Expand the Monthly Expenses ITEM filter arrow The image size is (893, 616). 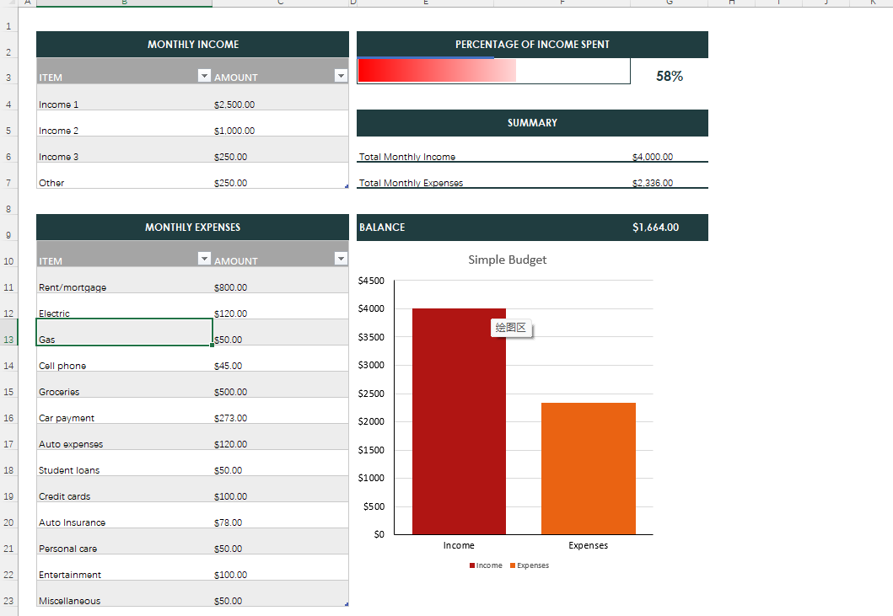coord(204,259)
